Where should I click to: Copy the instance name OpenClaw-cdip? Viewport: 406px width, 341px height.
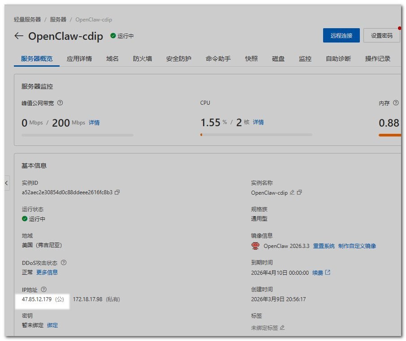[299, 192]
